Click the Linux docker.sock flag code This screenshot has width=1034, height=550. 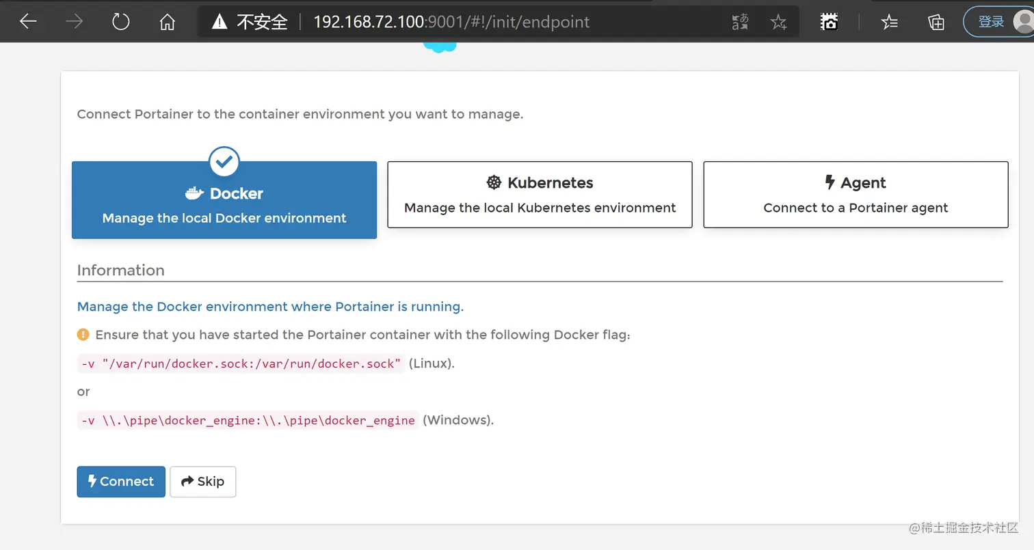[x=241, y=363]
